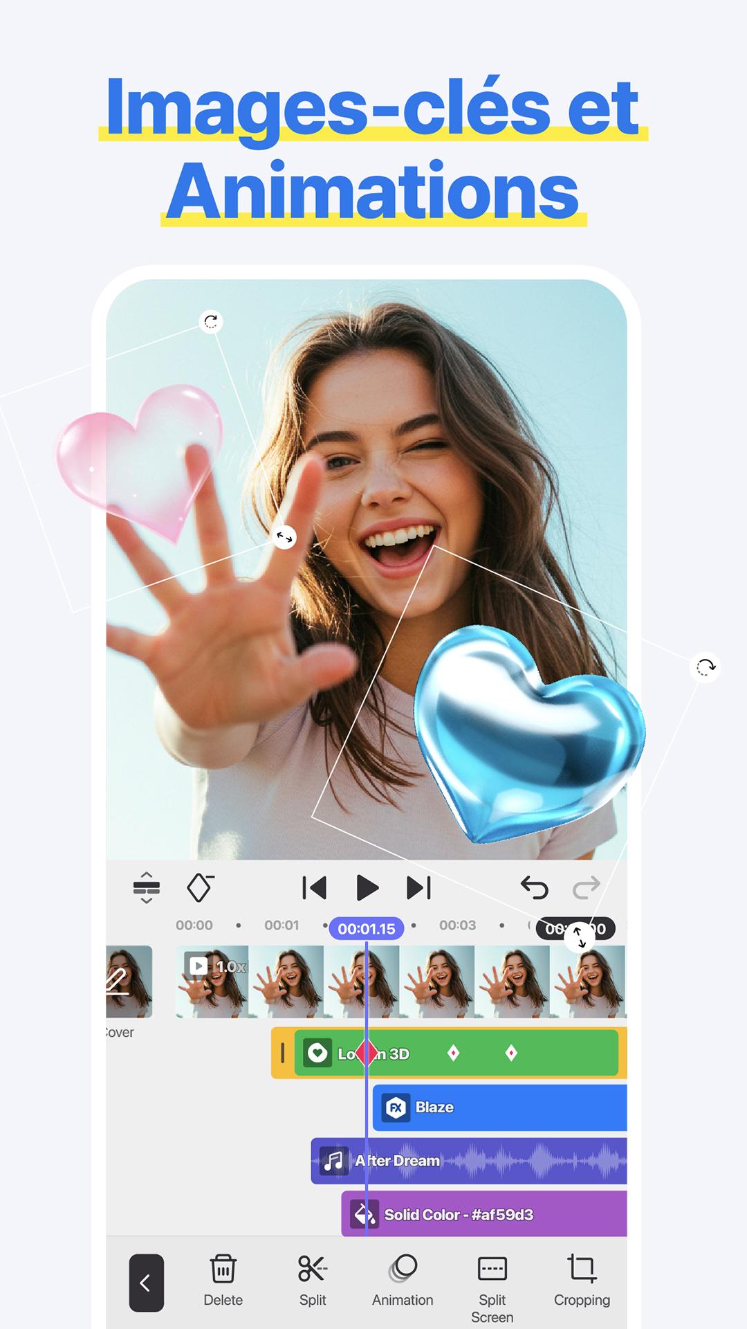
Task: Select the red keyframe at playhead
Action: [x=367, y=1053]
